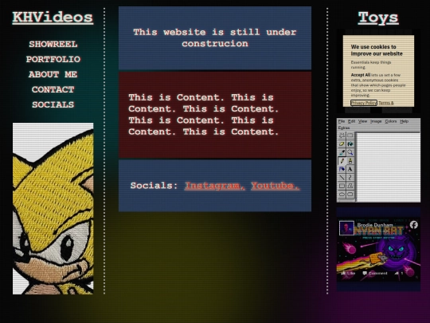
Task: Pick the eraser tool in Paint
Action: click(x=342, y=144)
